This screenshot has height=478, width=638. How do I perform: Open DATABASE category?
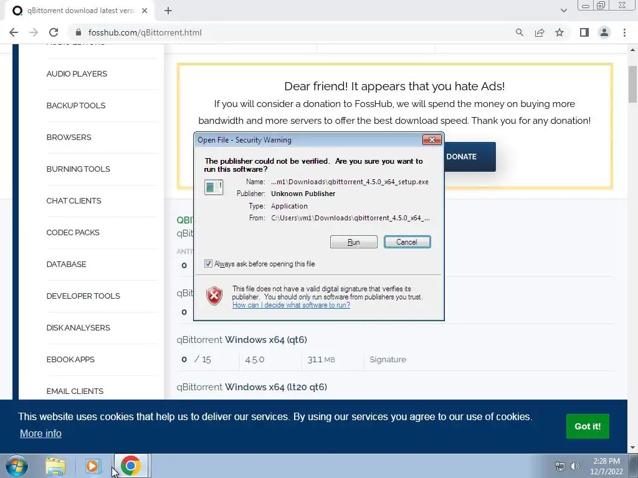(x=66, y=264)
